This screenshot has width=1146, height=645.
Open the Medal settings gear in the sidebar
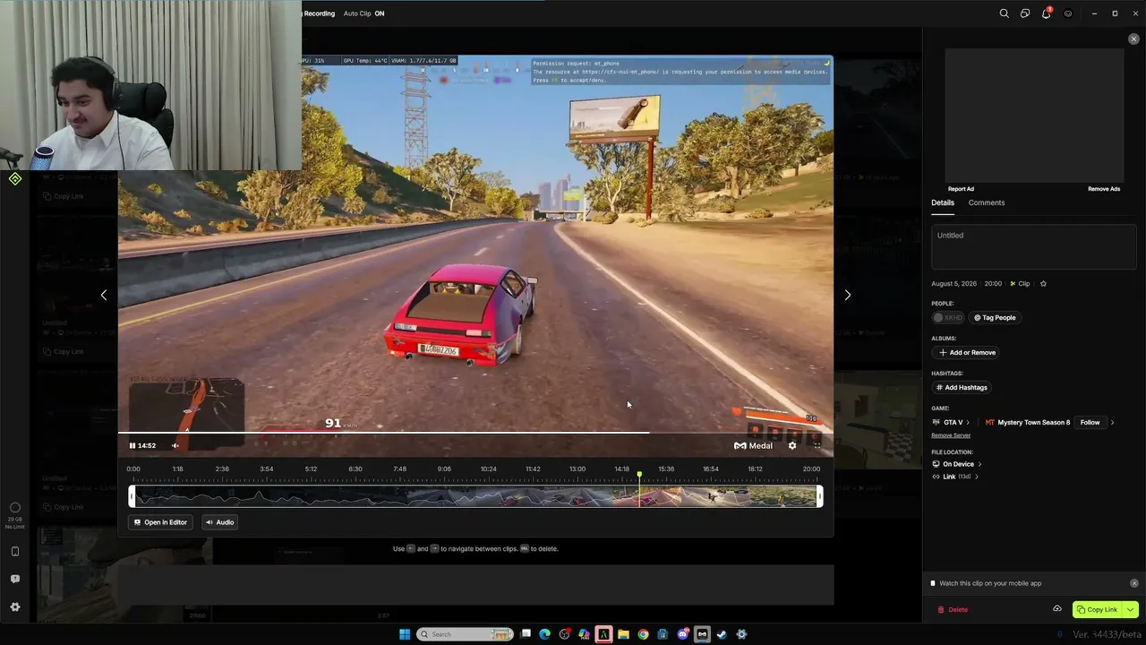tap(15, 606)
